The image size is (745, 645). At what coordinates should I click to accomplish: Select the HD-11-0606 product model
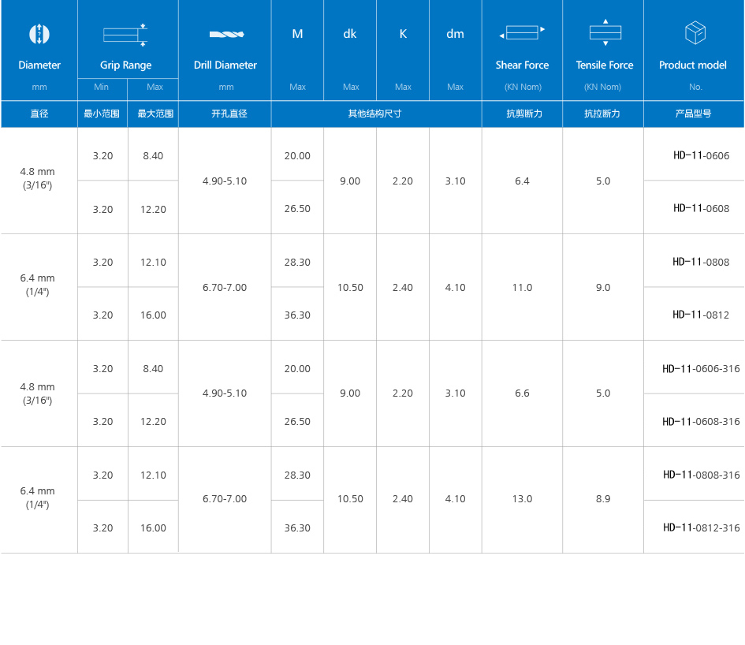701,155
